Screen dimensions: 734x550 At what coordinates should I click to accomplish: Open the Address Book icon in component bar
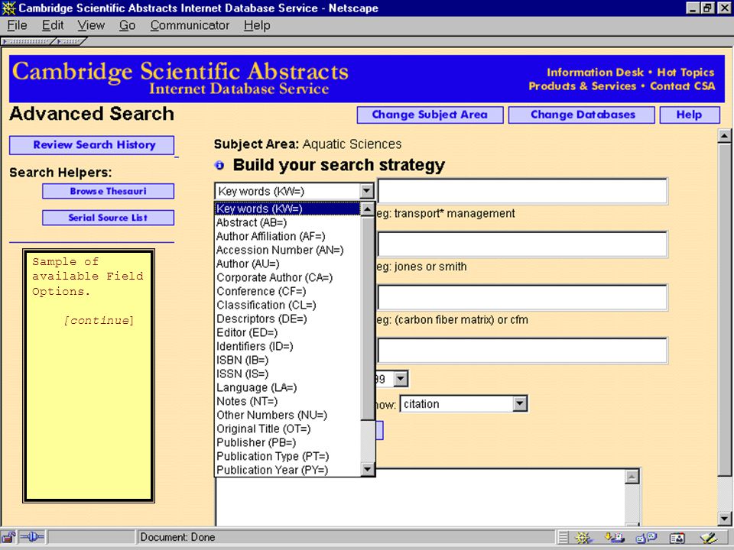(677, 538)
